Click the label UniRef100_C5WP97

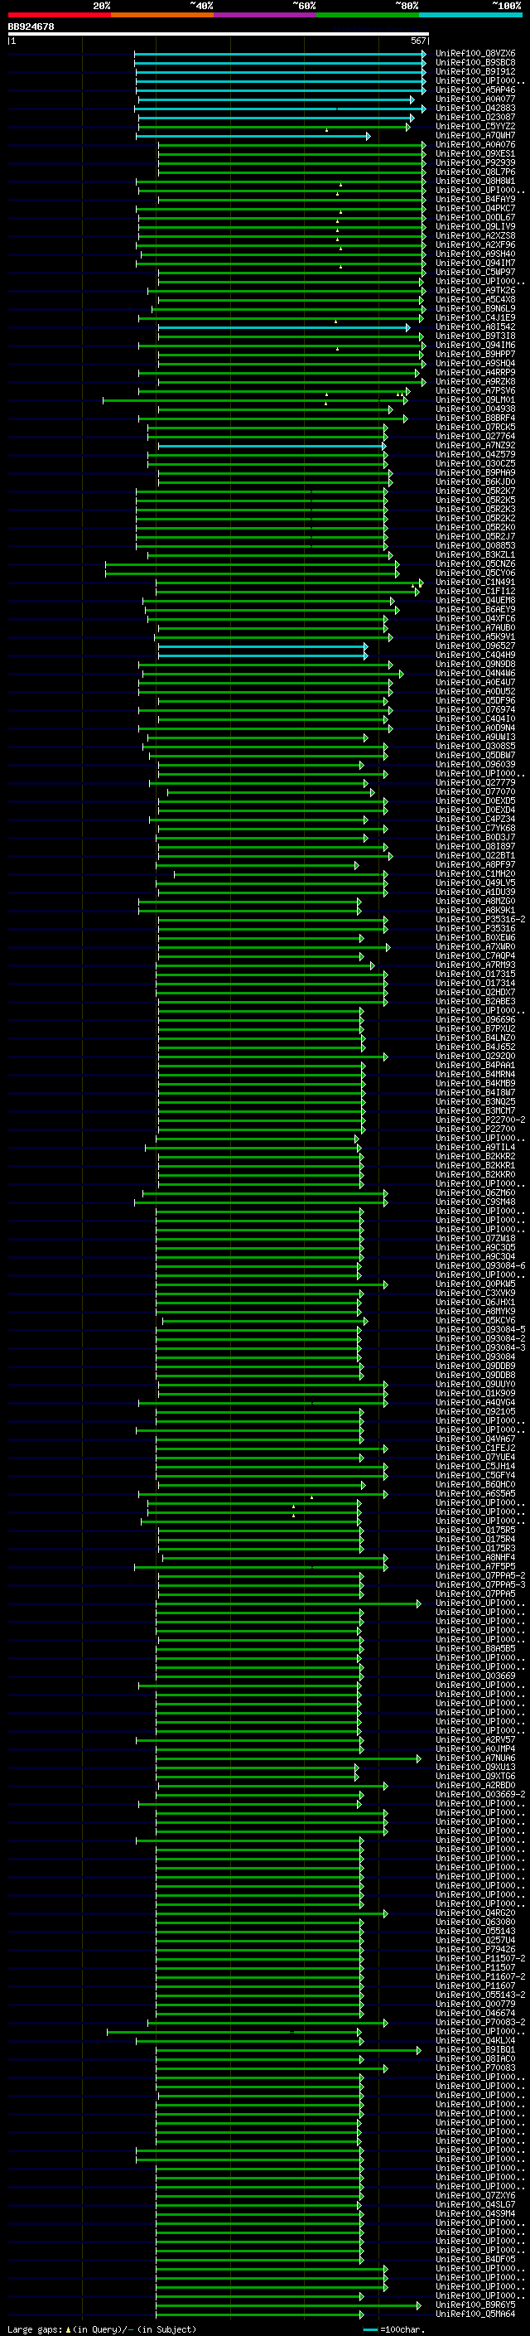click(x=475, y=272)
